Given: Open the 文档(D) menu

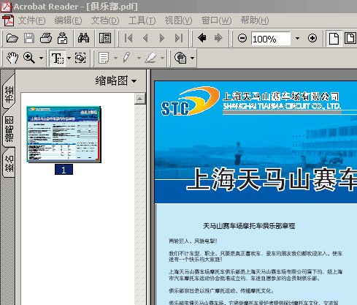Looking at the screenshot, I should pos(105,20).
